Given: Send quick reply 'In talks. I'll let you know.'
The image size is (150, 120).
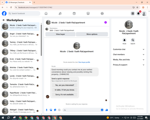Looking at the screenshot, I should click(64, 90).
